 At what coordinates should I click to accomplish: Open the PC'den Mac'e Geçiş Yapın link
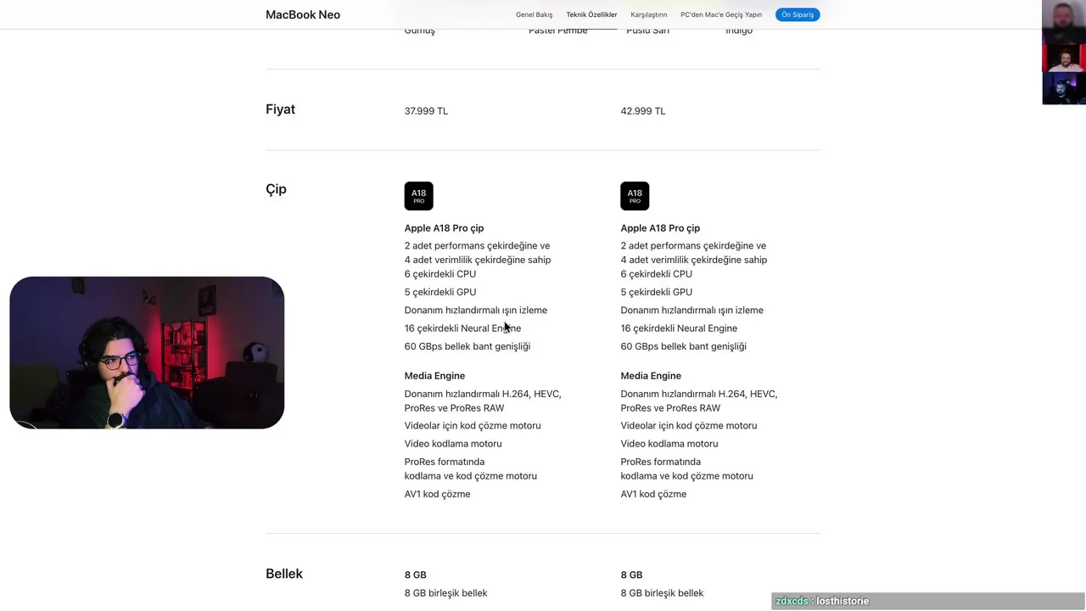pyautogui.click(x=721, y=14)
